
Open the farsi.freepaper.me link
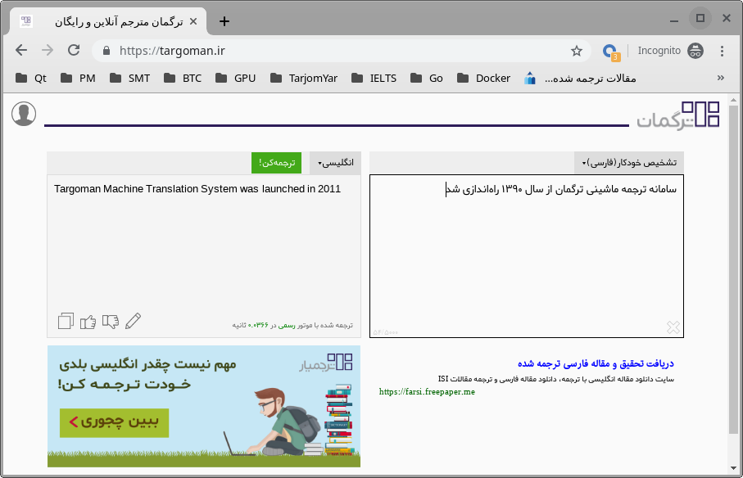427,392
